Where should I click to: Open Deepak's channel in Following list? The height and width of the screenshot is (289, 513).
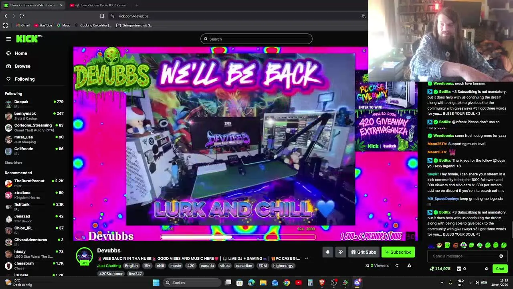pyautogui.click(x=34, y=104)
